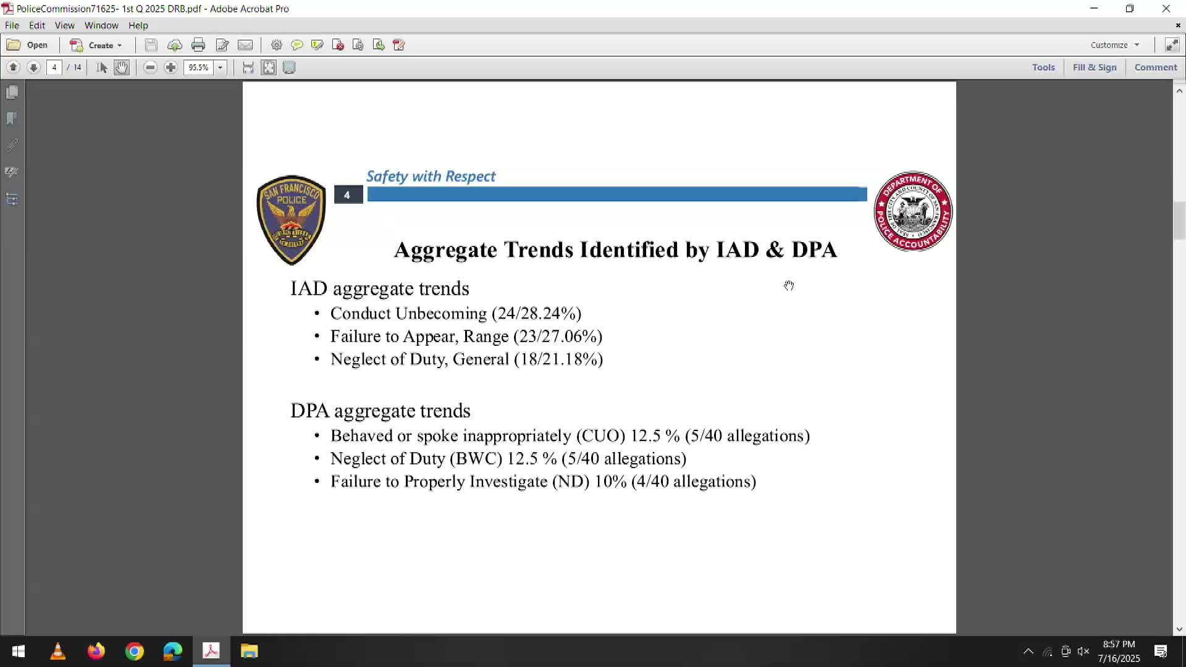
Task: Open the View menu
Action: [64, 25]
